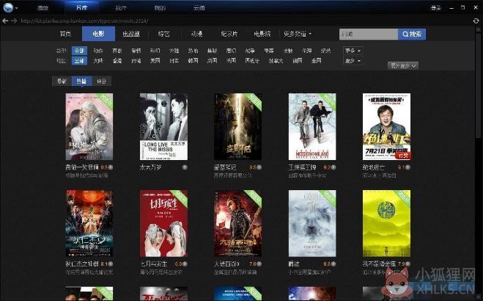The height and width of the screenshot is (301, 483).
Task: Click the play icon beside 绝地逃亡
Action: click(408, 167)
